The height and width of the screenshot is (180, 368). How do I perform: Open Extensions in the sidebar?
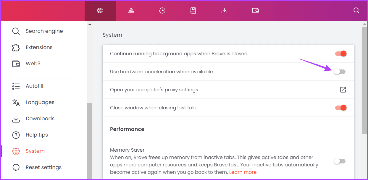click(39, 47)
